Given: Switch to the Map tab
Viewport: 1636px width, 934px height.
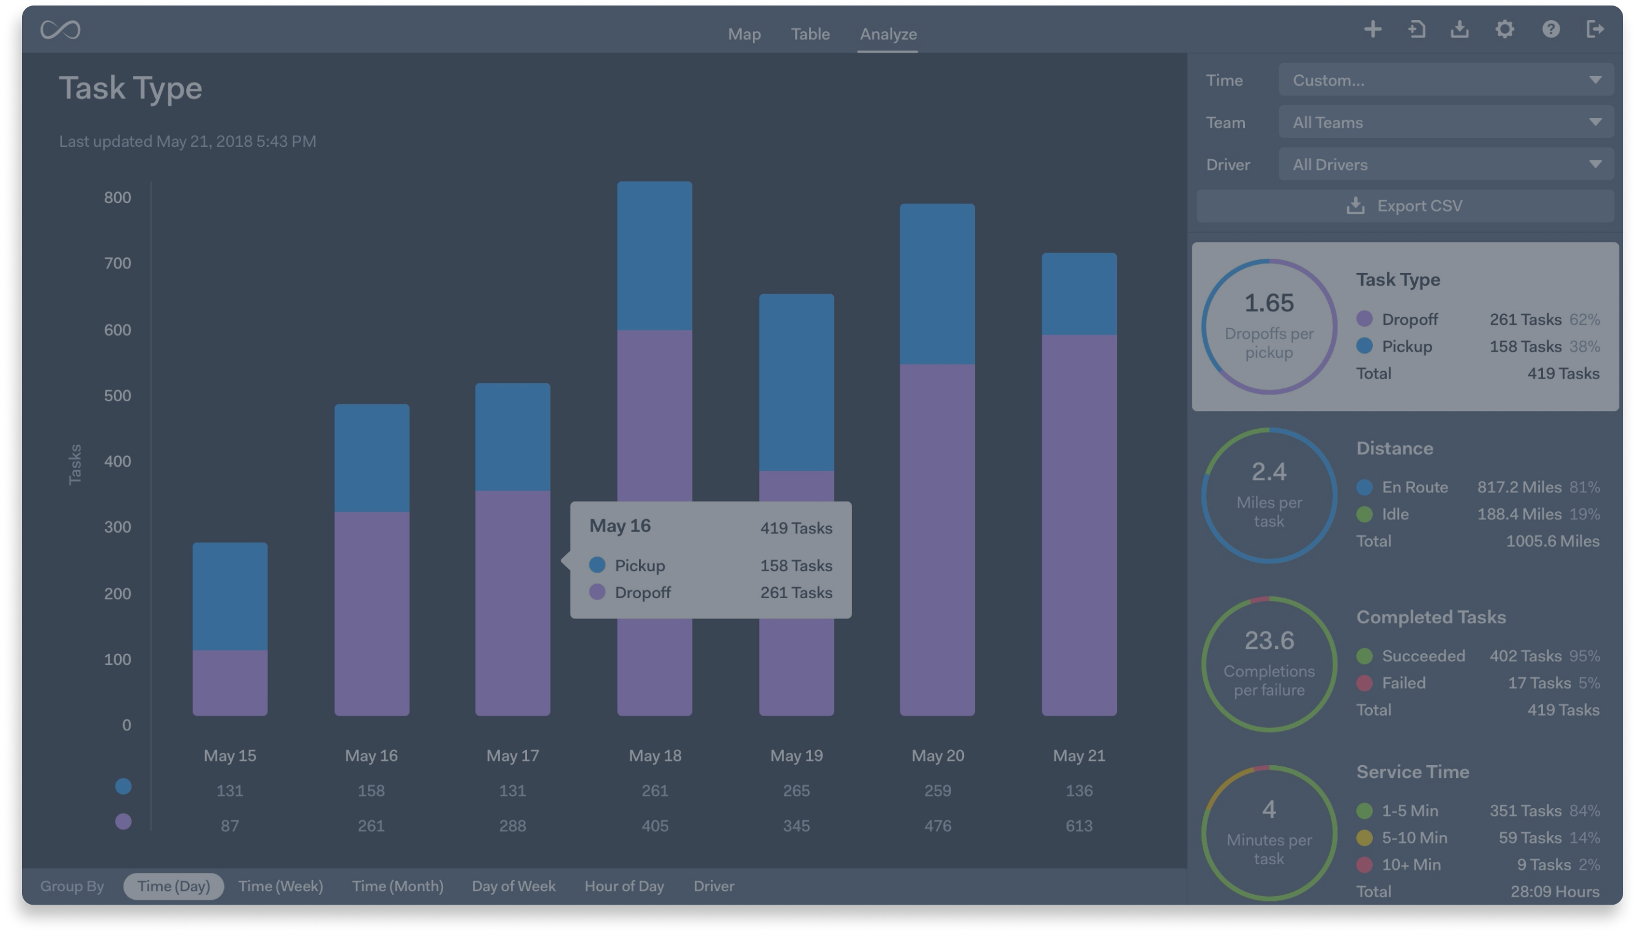Looking at the screenshot, I should click(744, 34).
